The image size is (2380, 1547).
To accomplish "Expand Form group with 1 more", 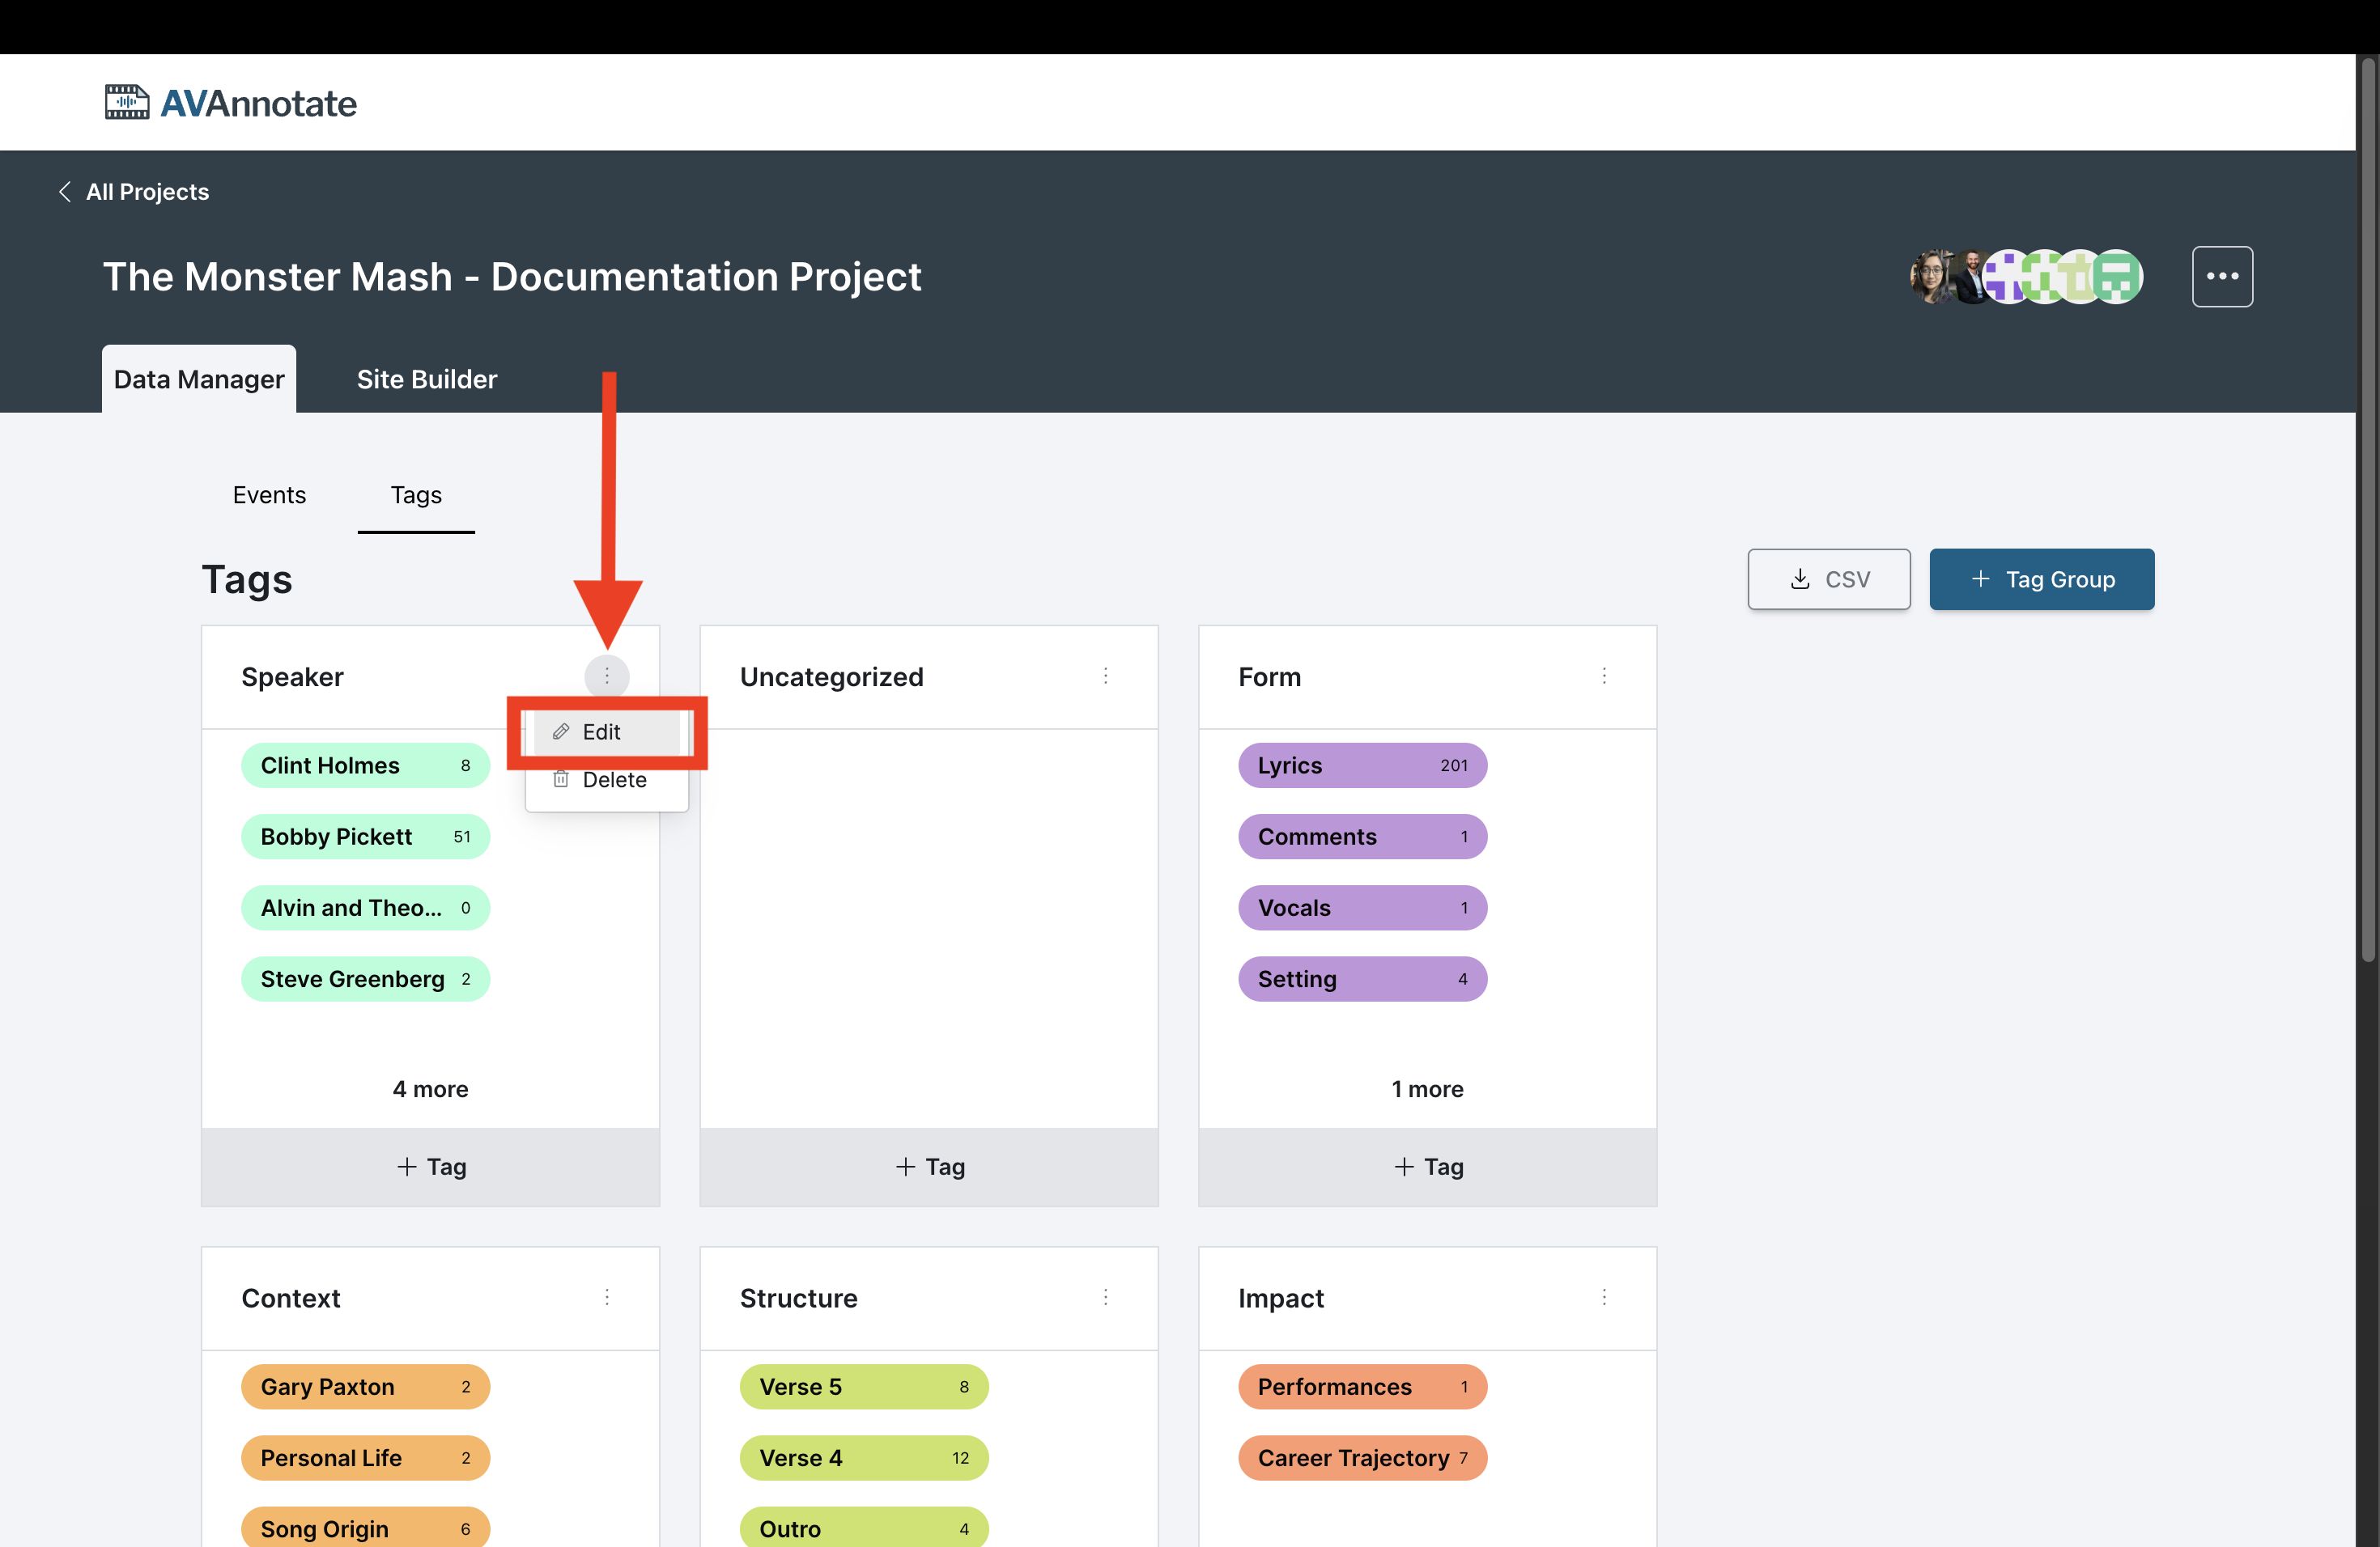I will [1427, 1088].
